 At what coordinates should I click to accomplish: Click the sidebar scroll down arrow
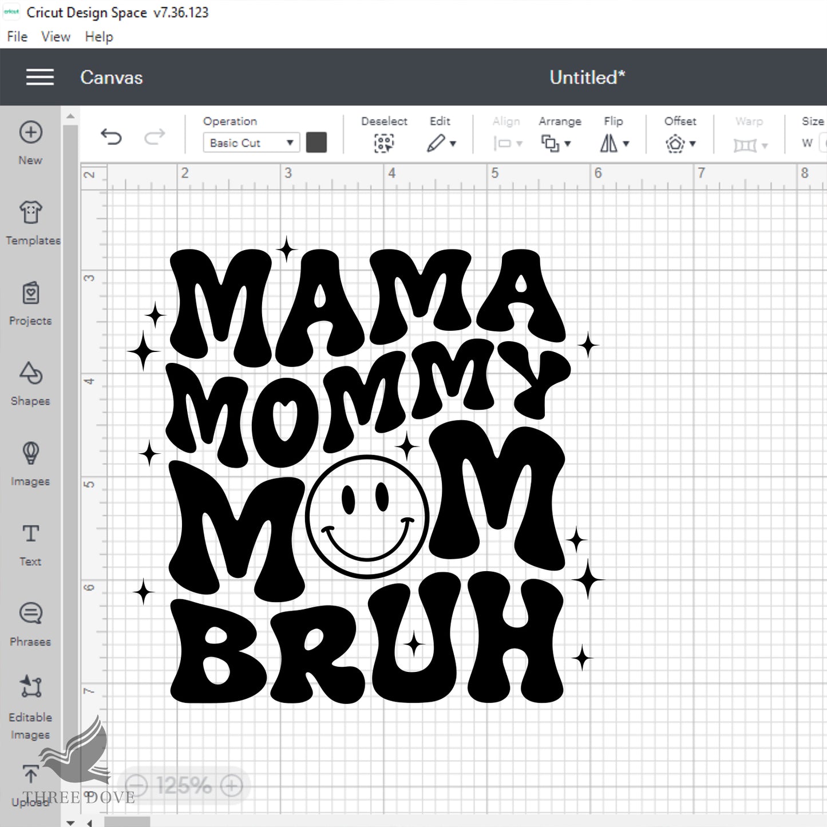pyautogui.click(x=70, y=822)
